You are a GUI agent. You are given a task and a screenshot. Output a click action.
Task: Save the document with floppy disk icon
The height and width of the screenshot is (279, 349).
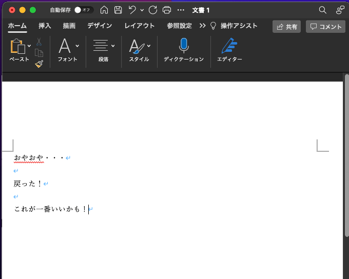118,10
